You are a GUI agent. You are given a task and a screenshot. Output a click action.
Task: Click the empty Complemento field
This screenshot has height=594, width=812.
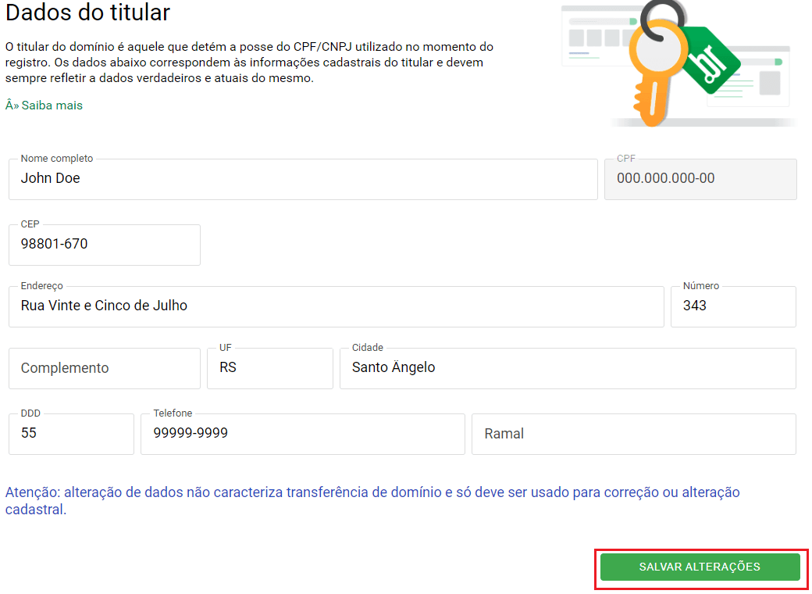tap(105, 368)
